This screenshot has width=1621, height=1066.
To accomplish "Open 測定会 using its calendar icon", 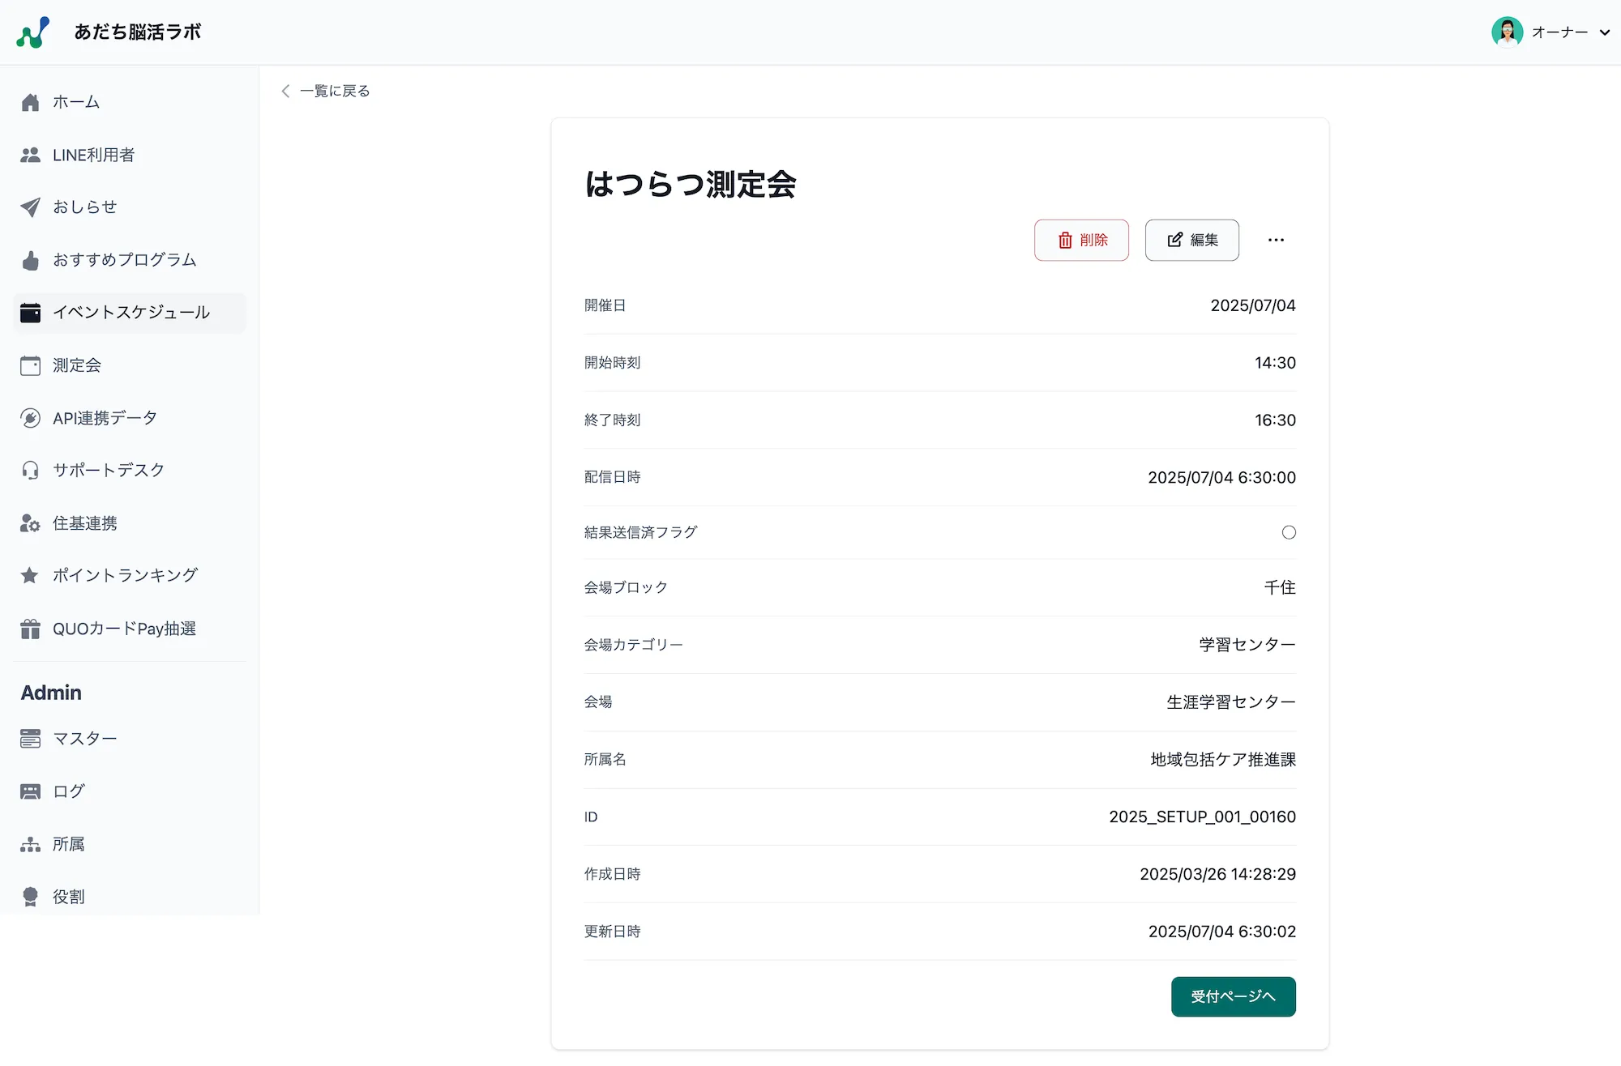I will tap(30, 365).
